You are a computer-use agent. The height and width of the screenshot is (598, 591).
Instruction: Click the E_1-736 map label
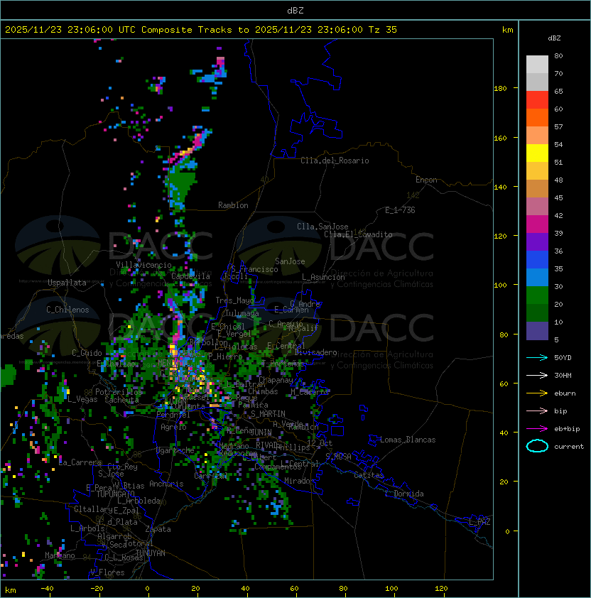[400, 210]
